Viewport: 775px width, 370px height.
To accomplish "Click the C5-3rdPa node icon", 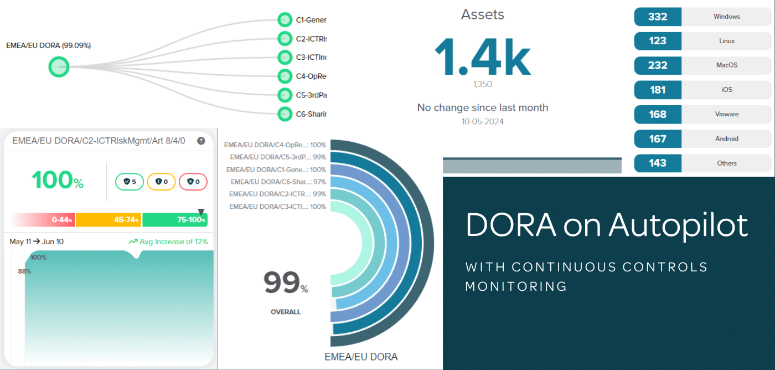I will tap(285, 95).
